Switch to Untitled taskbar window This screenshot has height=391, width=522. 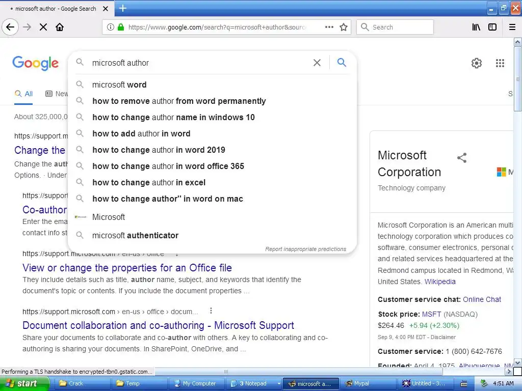click(426, 384)
